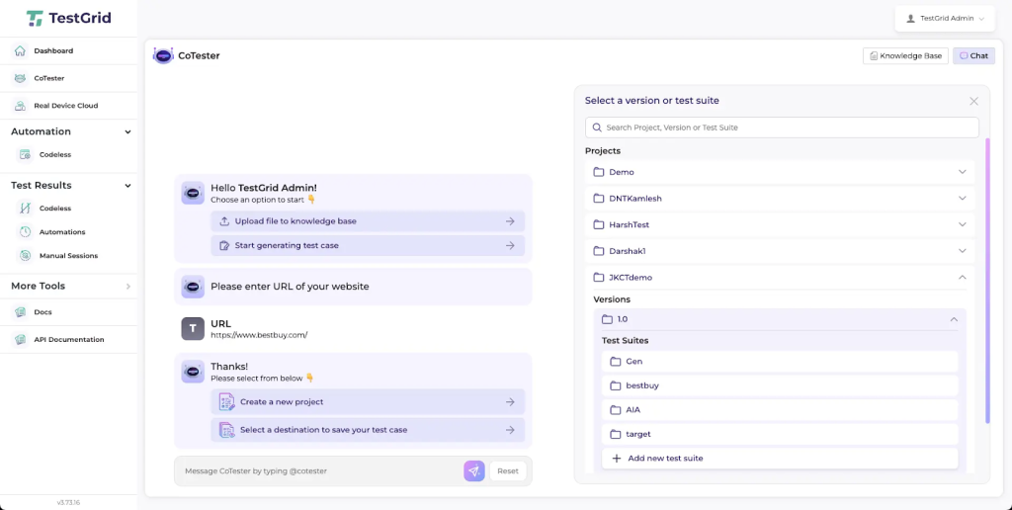
Task: Focus the Message CoTester input field
Action: click(319, 471)
